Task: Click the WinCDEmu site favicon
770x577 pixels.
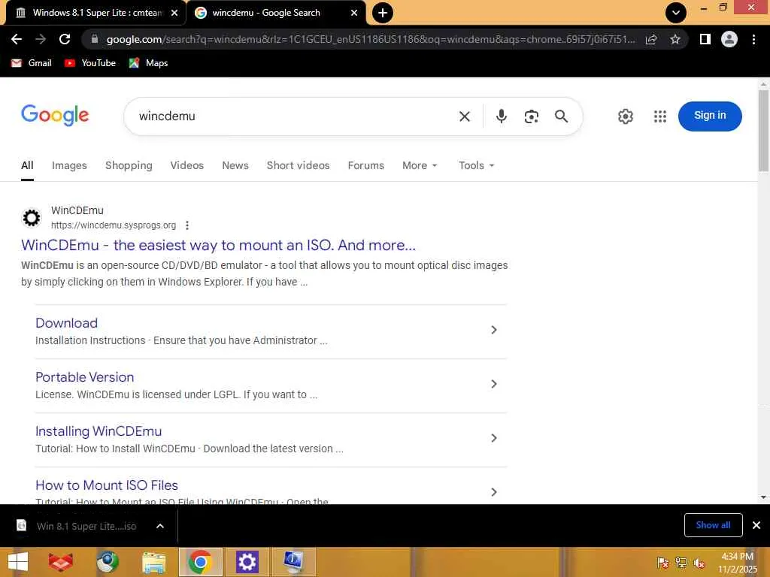Action: point(32,217)
